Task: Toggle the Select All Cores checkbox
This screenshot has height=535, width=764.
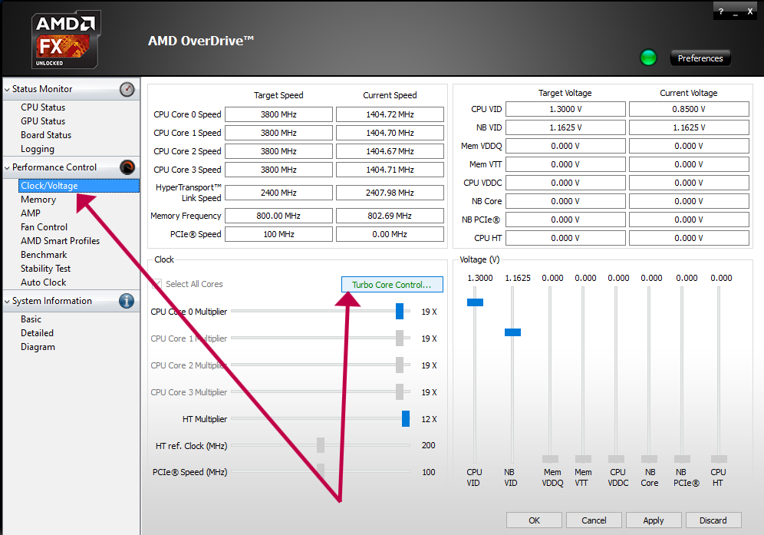Action: tap(158, 284)
